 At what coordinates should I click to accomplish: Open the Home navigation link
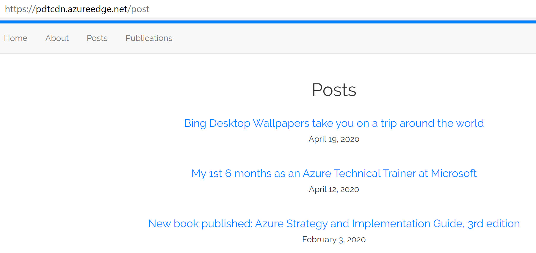[x=16, y=38]
